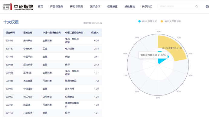
Task: Click weight value 1.21
Action: point(96,113)
